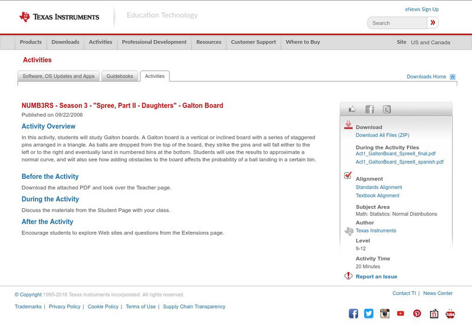Open the Contact TI link
472x324 pixels.
tap(404, 293)
